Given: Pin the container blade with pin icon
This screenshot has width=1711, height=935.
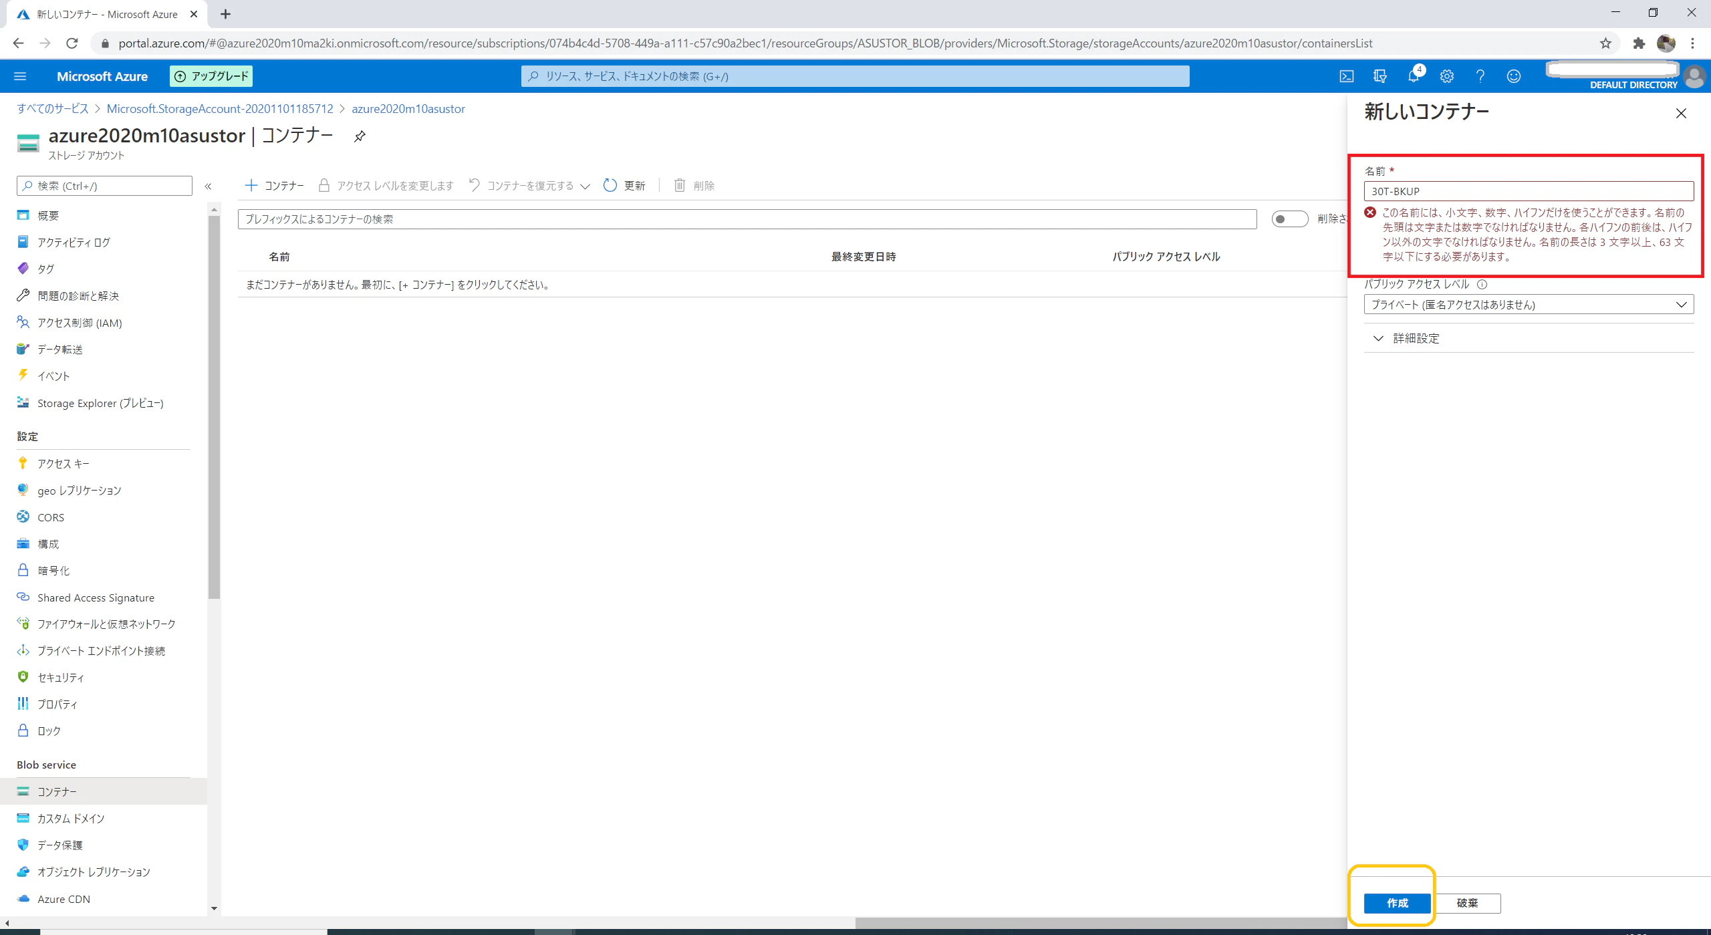Looking at the screenshot, I should pos(360,136).
